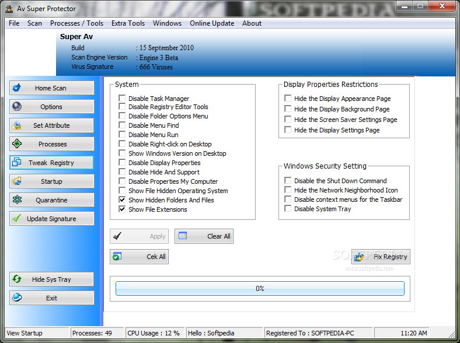Click the Tweak Registry windows icon

click(17, 162)
